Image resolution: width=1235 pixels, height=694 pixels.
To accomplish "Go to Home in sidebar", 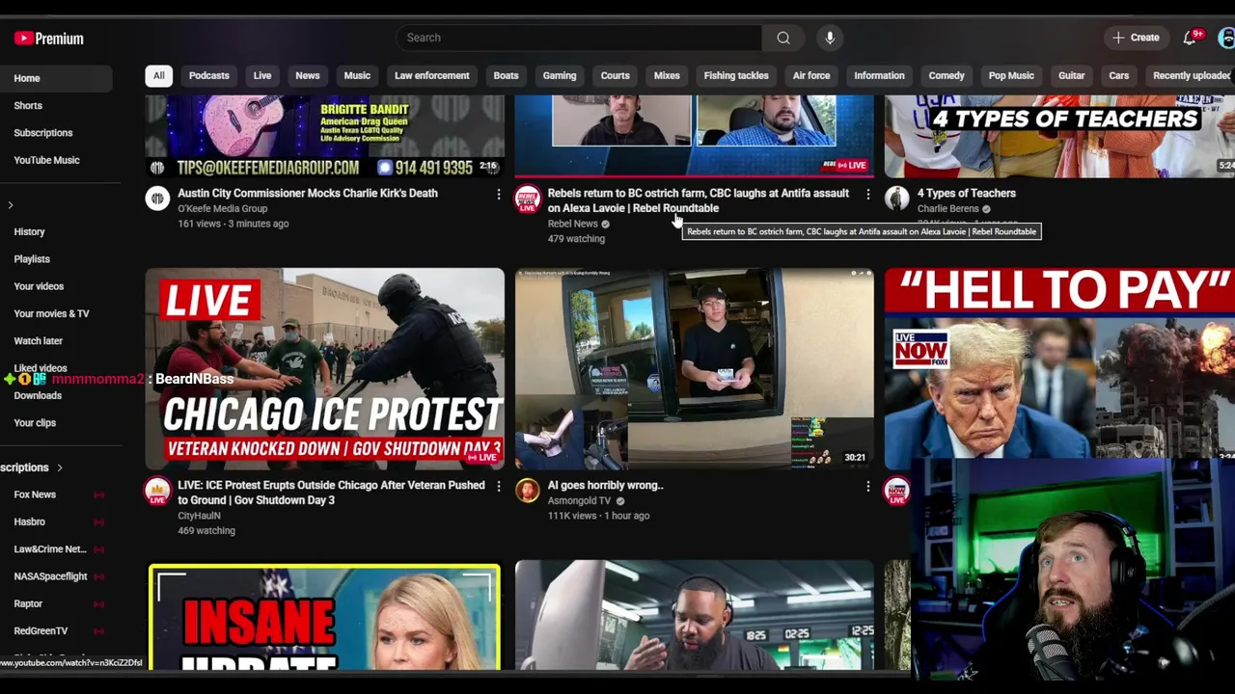I will click(56, 78).
